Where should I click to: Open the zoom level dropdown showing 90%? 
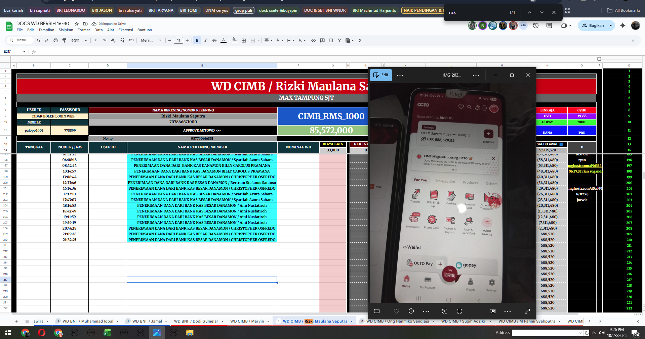[79, 40]
